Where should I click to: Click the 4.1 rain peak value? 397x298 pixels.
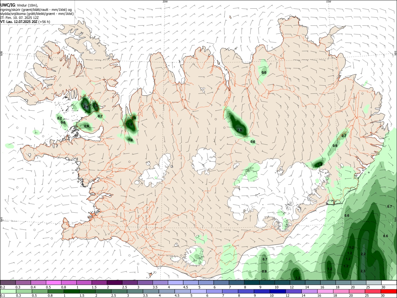click(86, 107)
